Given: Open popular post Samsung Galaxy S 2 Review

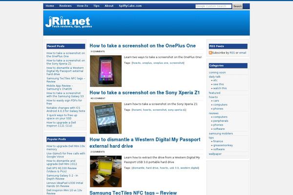Looking at the screenshot, I should 62,177.
